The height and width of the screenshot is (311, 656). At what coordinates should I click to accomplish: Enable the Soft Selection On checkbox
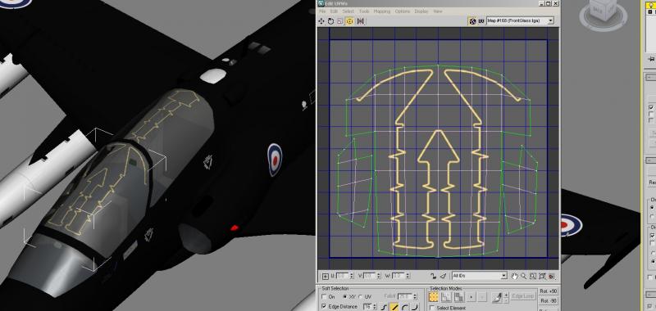point(324,296)
